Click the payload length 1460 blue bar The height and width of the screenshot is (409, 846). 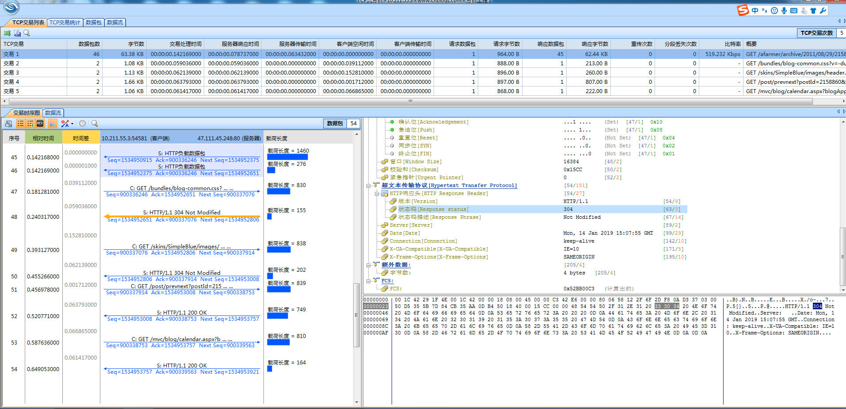(287, 157)
